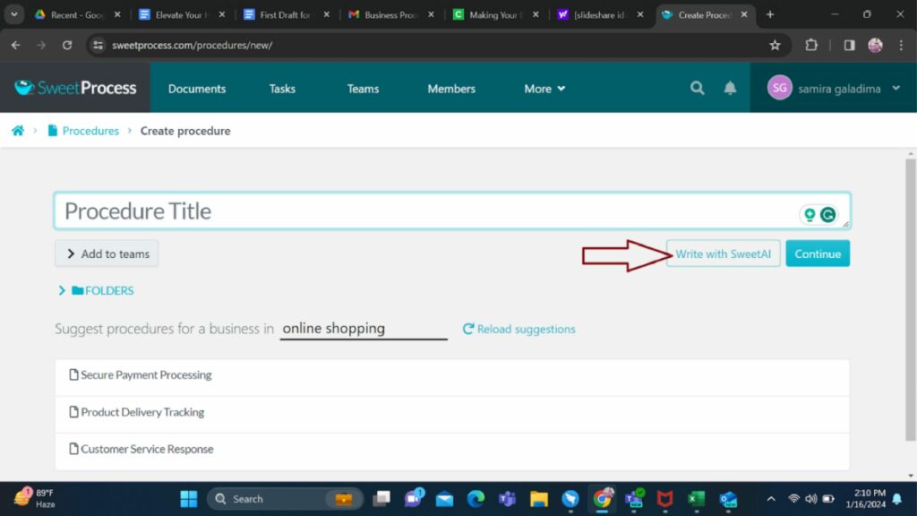Open the Tasks menu item
Screen dimensions: 917x516
pos(282,89)
